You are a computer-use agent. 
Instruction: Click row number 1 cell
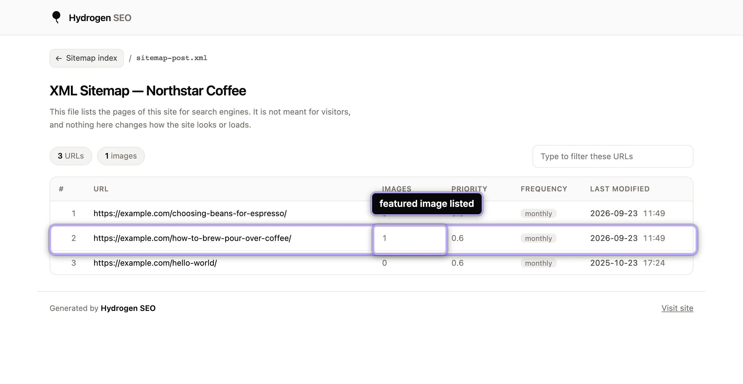tap(74, 213)
